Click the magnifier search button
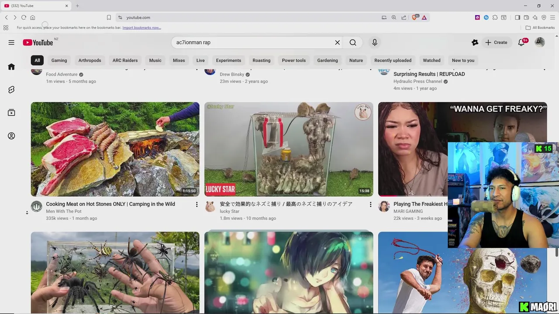The image size is (559, 314). (x=353, y=42)
